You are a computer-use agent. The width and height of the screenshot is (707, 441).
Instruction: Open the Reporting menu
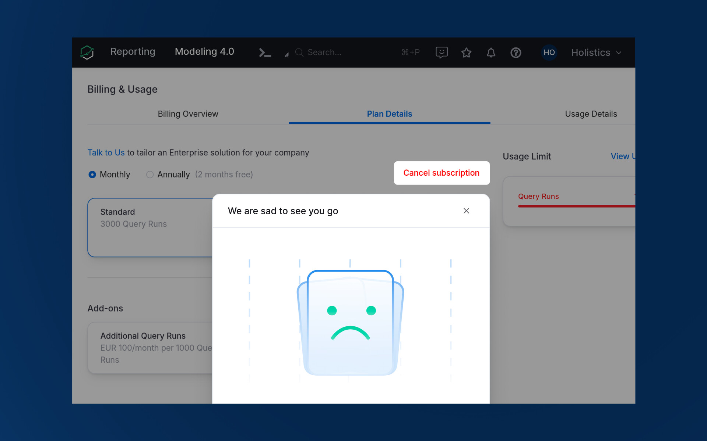pos(133,52)
